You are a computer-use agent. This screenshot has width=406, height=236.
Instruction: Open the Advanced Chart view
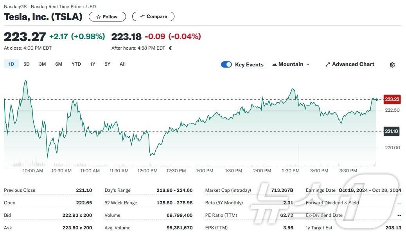pos(350,64)
